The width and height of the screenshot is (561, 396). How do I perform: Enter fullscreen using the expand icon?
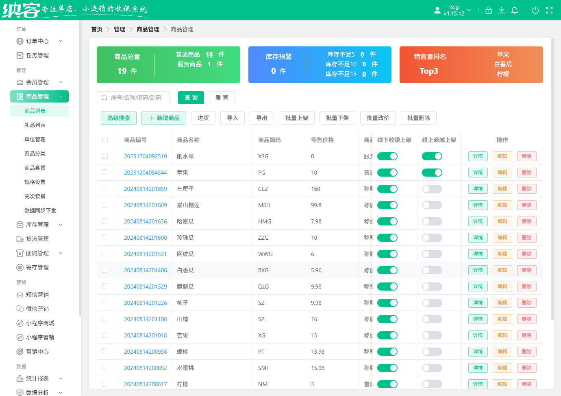tap(549, 10)
